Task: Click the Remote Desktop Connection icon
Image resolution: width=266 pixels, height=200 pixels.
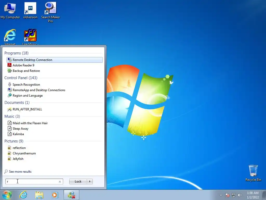Action: [10, 60]
